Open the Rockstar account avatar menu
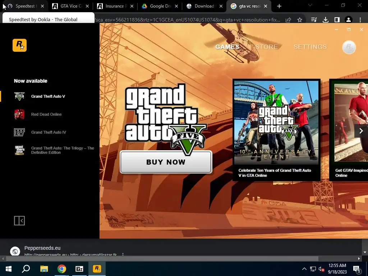 [349, 47]
